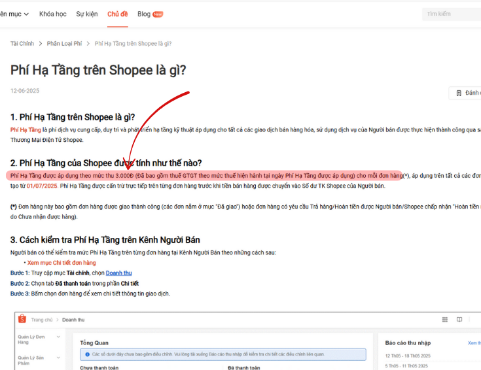Click the Đánh dấu bookmark button
Image resolution: width=481 pixels, height=370 pixels.
click(465, 93)
